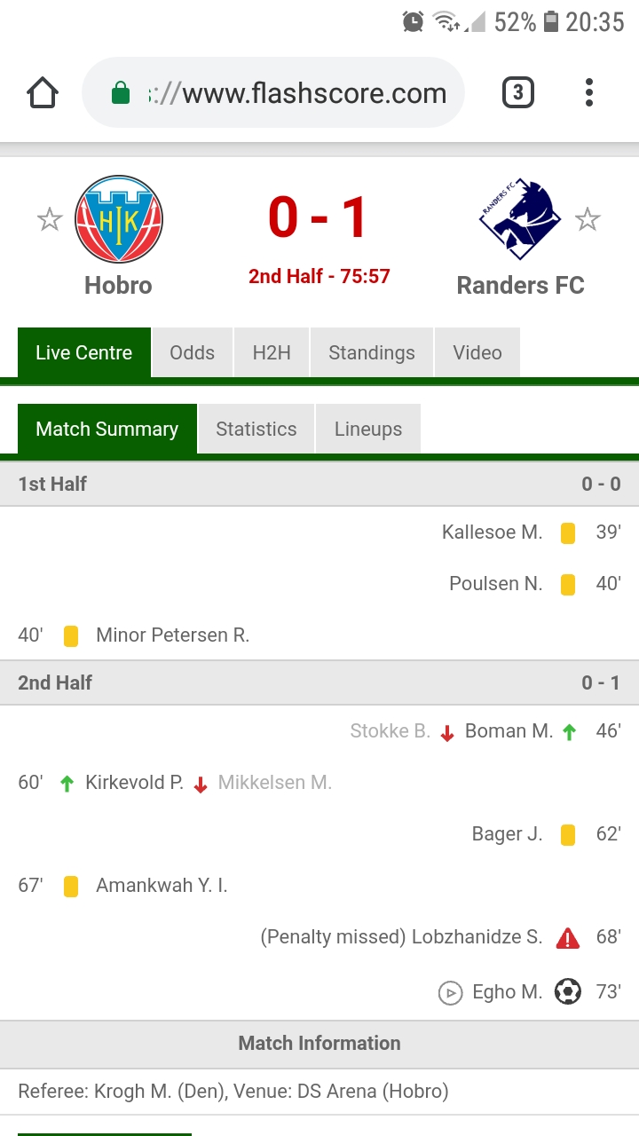This screenshot has width=639, height=1136.
Task: Switch to the Odds tab
Action: coord(193,352)
